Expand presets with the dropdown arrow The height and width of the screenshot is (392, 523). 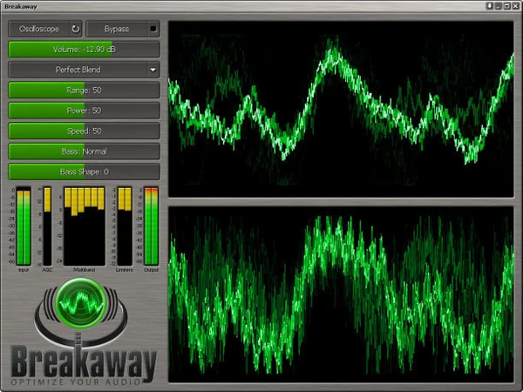[x=153, y=70]
